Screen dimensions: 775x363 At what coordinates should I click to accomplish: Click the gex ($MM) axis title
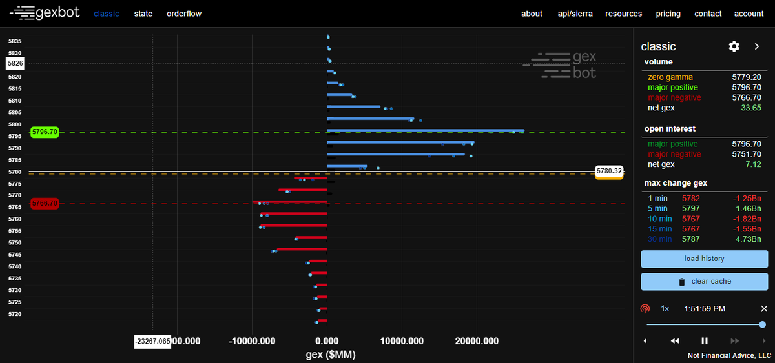tap(331, 355)
